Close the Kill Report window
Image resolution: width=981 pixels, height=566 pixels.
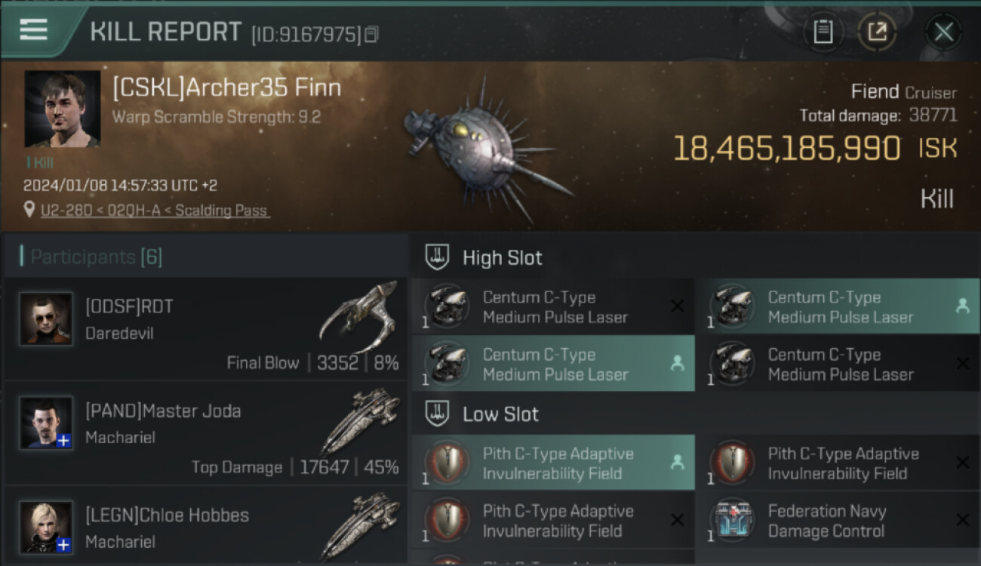click(x=943, y=32)
